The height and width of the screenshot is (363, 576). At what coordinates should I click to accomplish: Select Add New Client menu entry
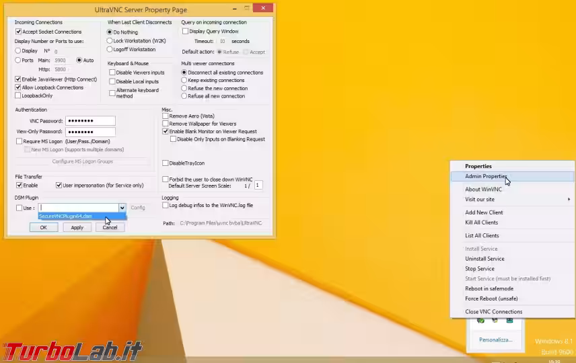click(484, 212)
